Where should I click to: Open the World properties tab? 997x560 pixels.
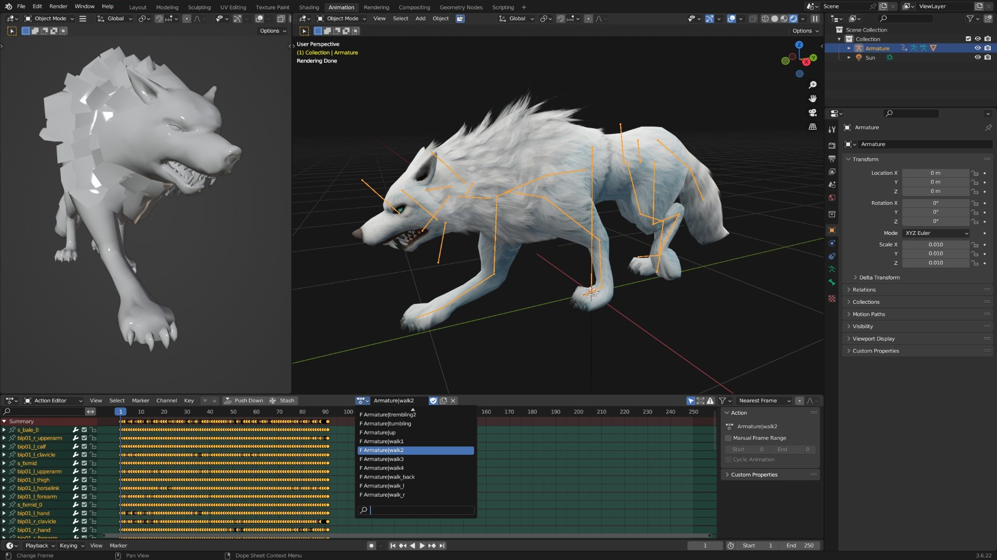pos(832,198)
